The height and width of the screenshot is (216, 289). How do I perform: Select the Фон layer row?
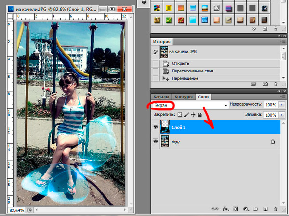tap(216, 142)
